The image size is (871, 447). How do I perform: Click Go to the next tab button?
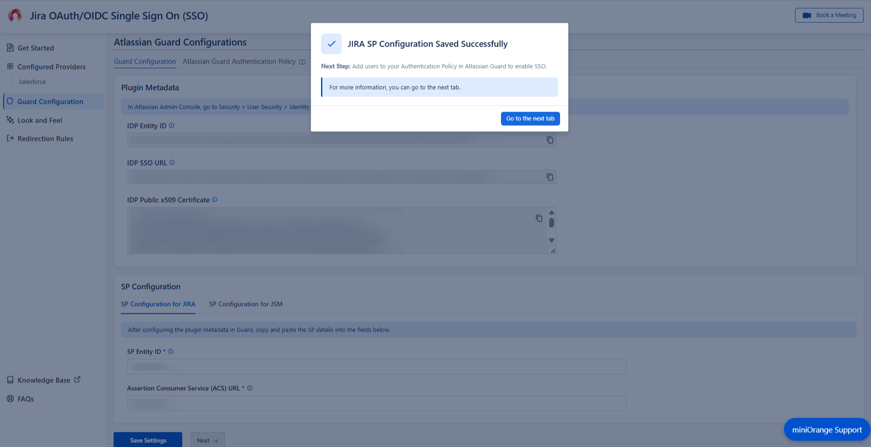tap(530, 118)
